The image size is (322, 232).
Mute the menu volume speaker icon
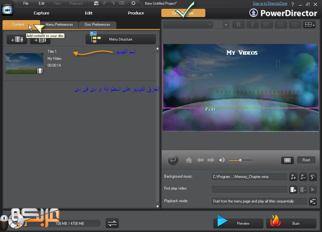(222, 160)
